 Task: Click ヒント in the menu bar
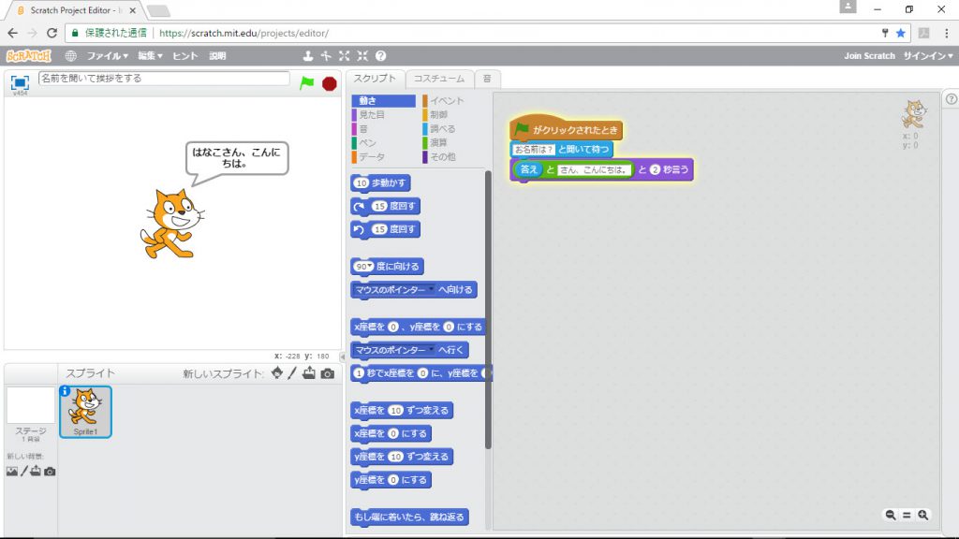(x=184, y=55)
